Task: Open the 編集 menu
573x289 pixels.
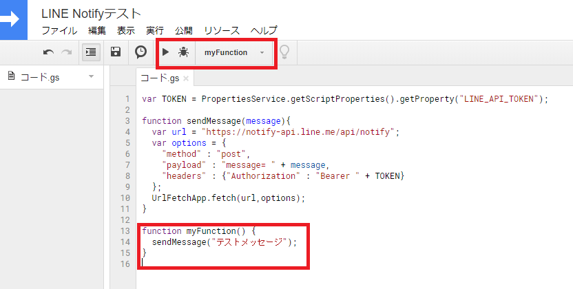Action: coord(97,31)
